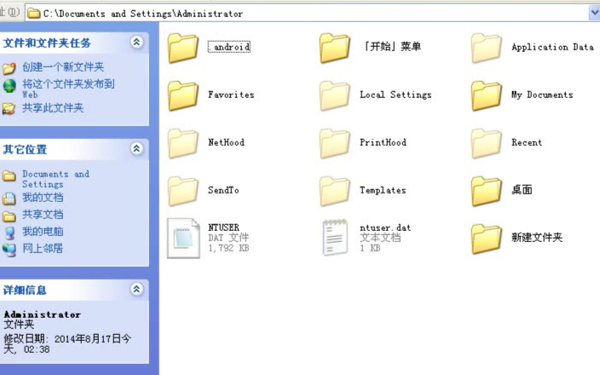Collapse the 详细信息 panel
The width and height of the screenshot is (600, 375).
(136, 289)
